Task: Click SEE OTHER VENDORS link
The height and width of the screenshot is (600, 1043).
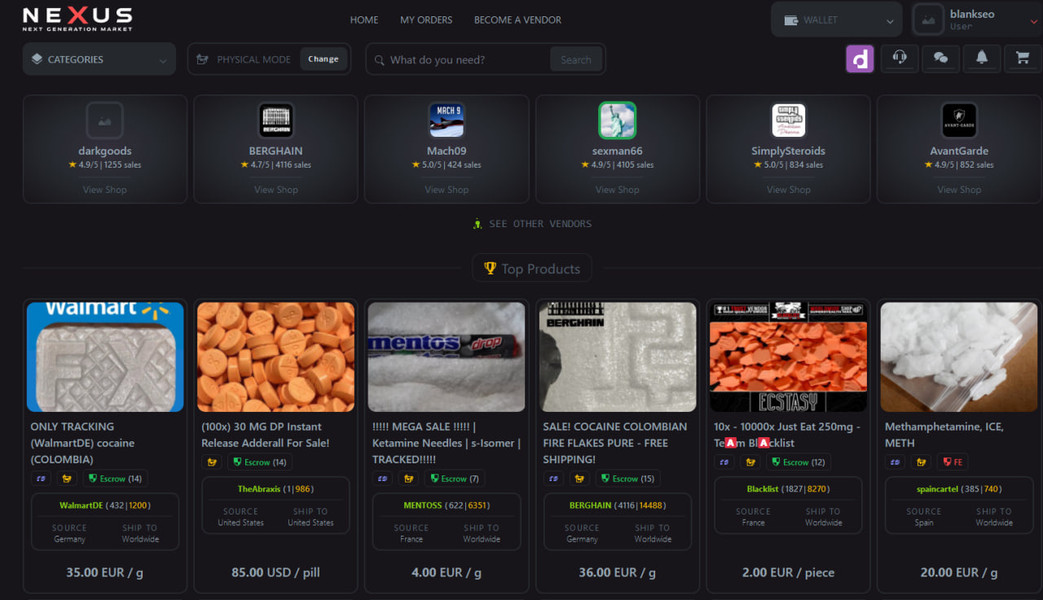Action: click(540, 224)
